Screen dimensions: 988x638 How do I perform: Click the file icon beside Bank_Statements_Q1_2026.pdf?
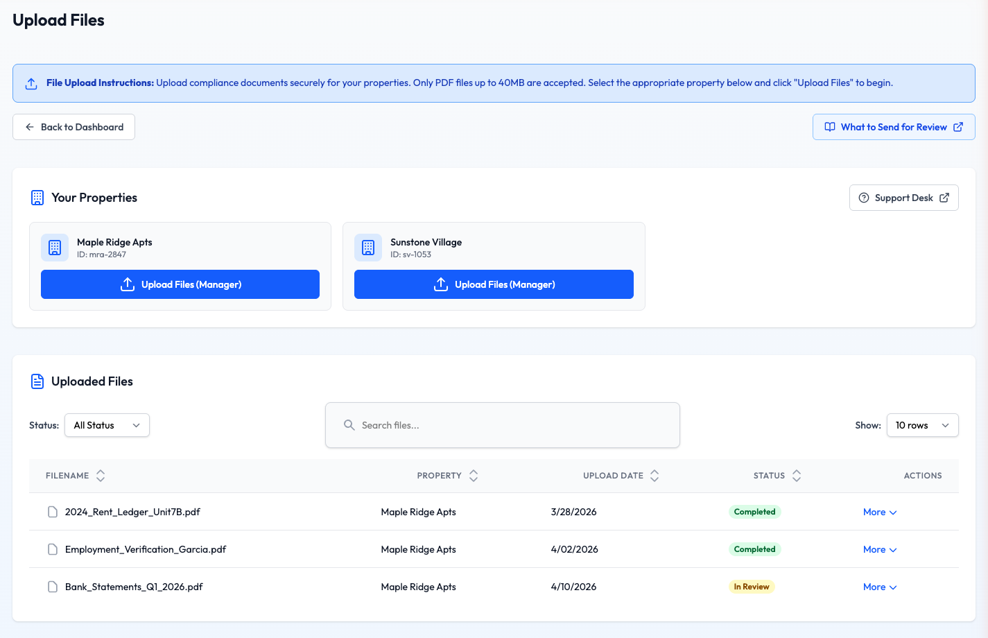53,586
